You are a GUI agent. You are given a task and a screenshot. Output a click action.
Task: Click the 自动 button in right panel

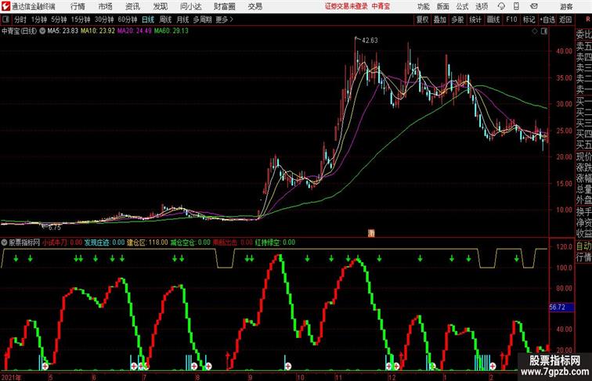click(x=583, y=246)
